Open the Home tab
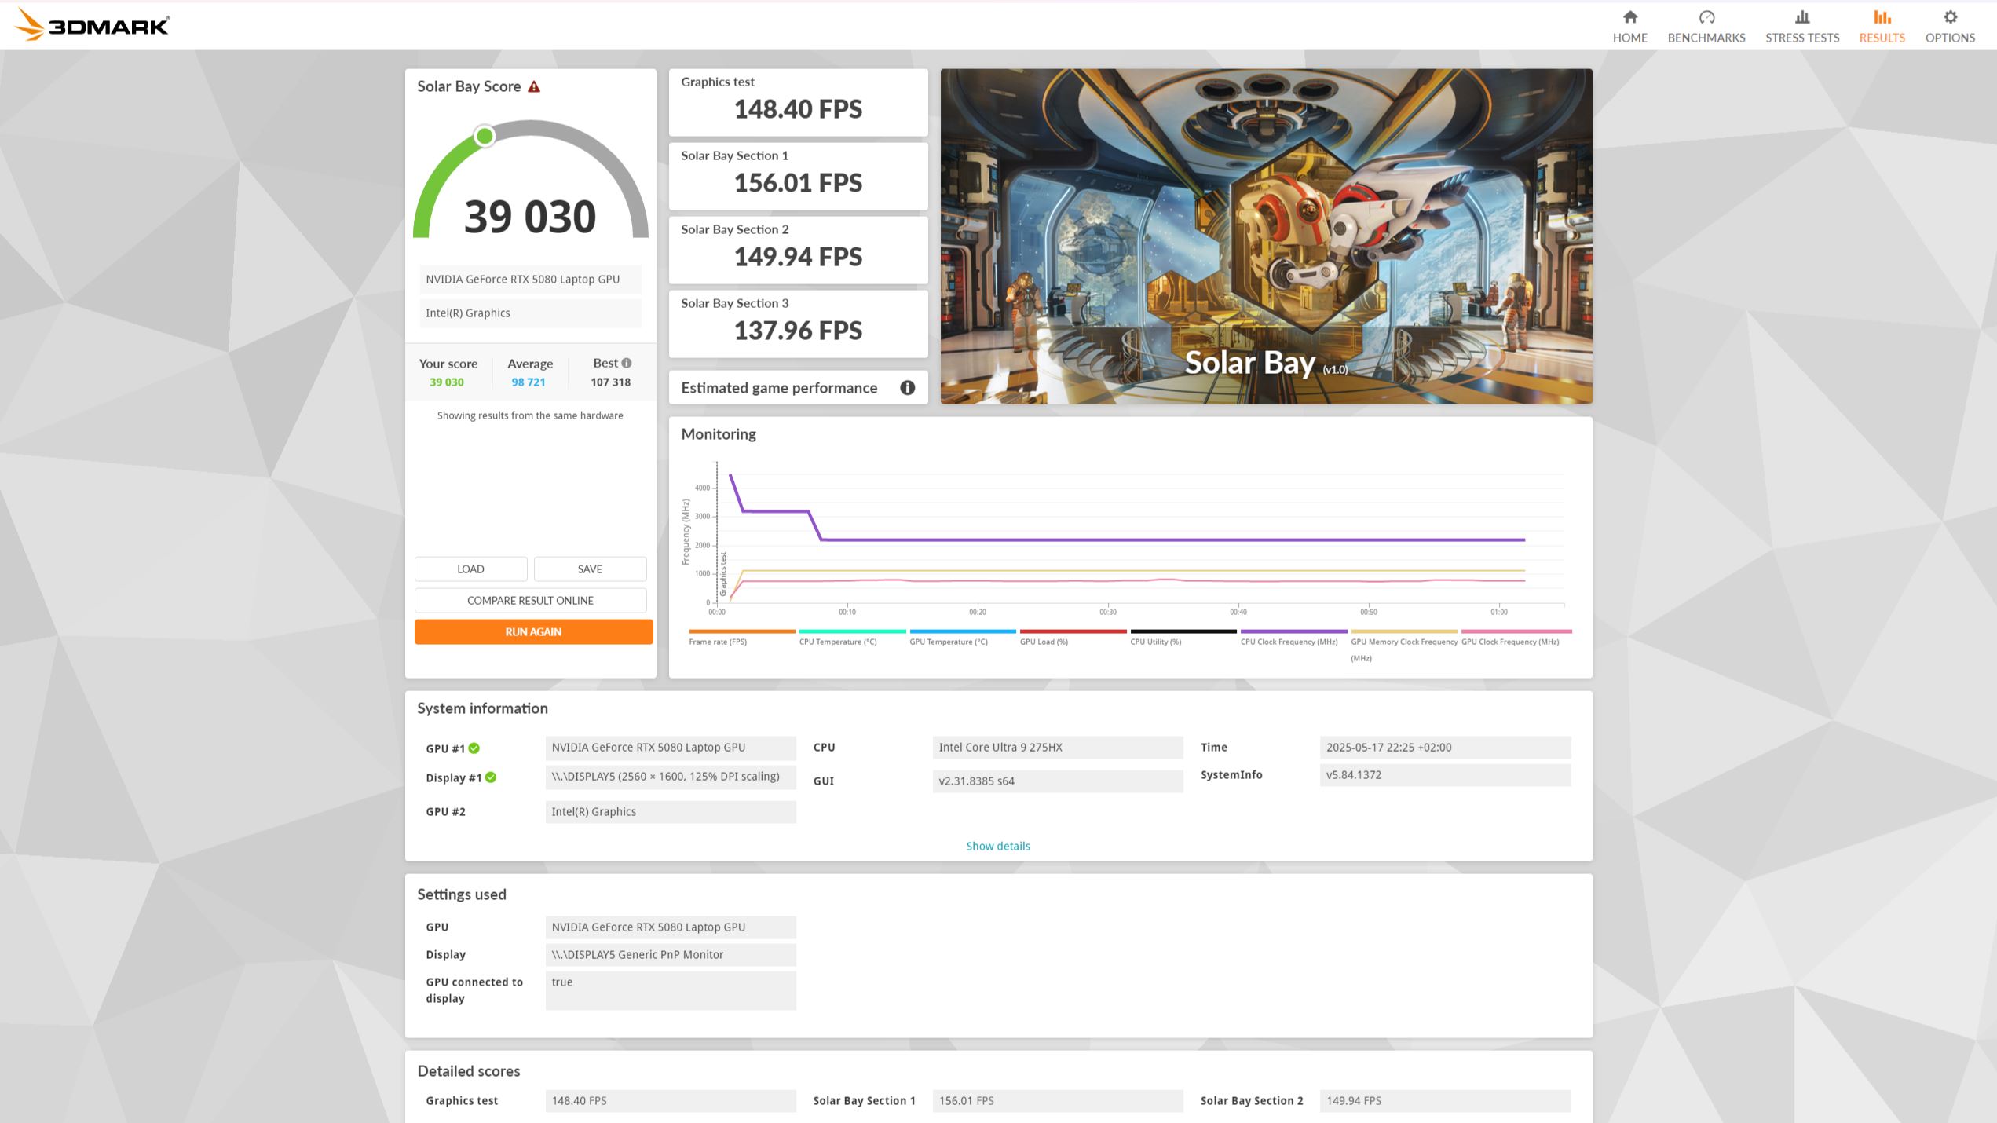Screen dimensions: 1997x1123 pos(1629,26)
